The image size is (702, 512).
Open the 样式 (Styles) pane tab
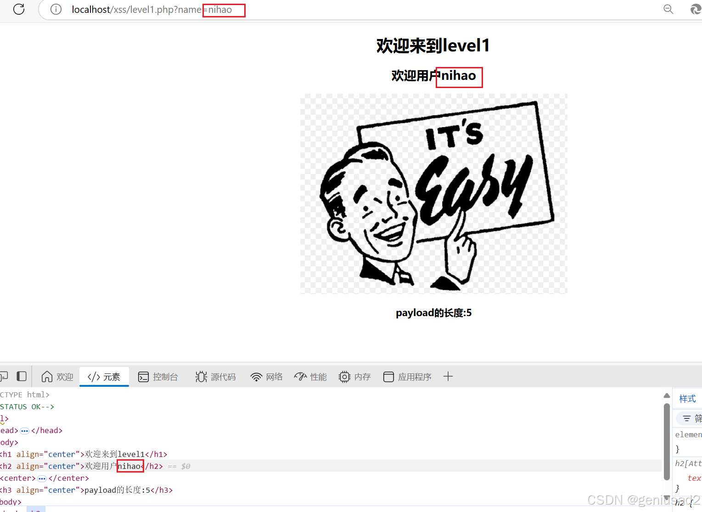[687, 399]
